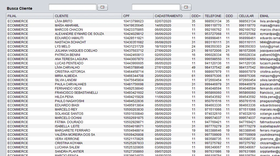
Task: Select the LÍVIA BRITO client row
Action: (x=143, y=21)
